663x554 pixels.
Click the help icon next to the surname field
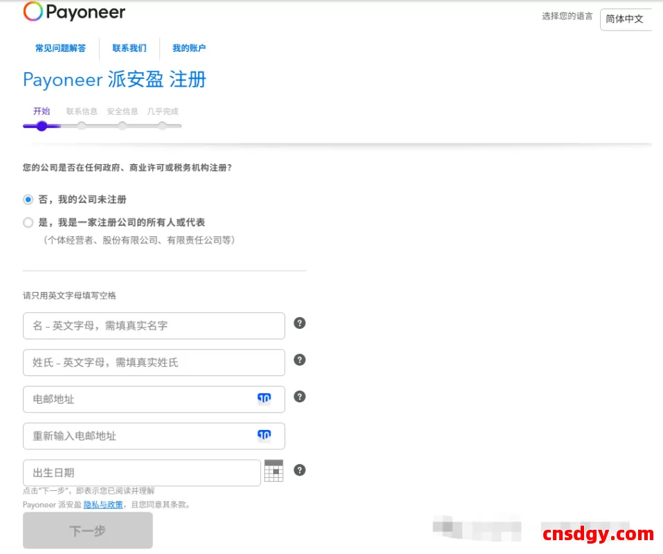click(300, 360)
